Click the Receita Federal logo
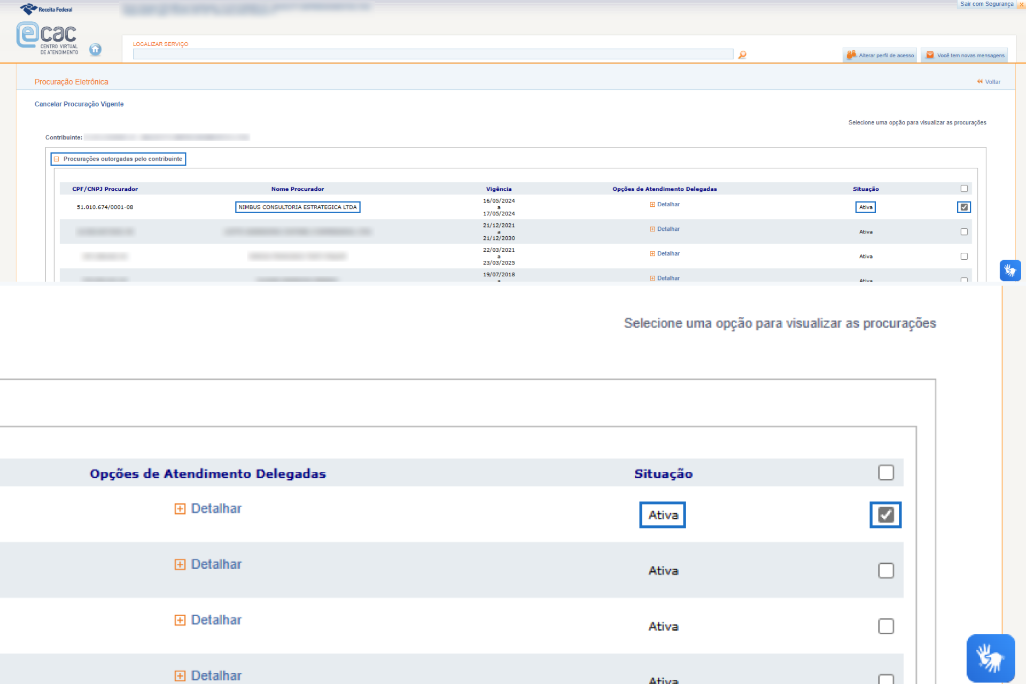1026x684 pixels. (46, 9)
